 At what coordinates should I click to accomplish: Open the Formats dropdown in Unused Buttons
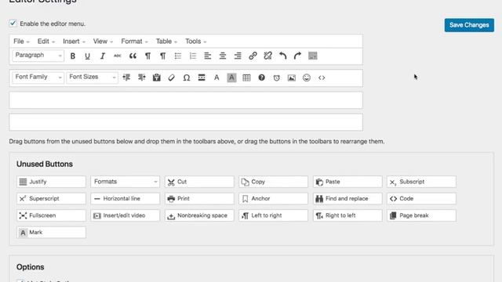[x=125, y=182]
